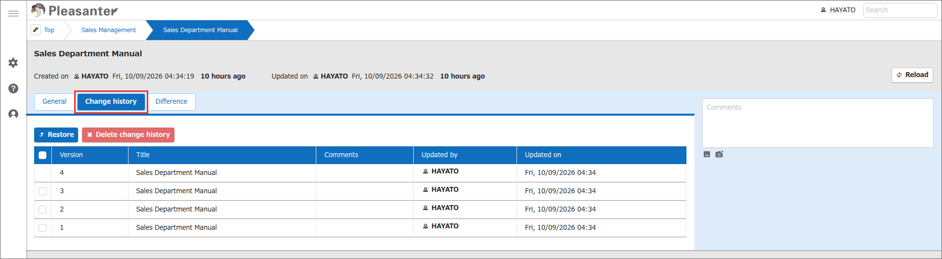Focus the Search field
This screenshot has height=259, width=942.
point(900,10)
